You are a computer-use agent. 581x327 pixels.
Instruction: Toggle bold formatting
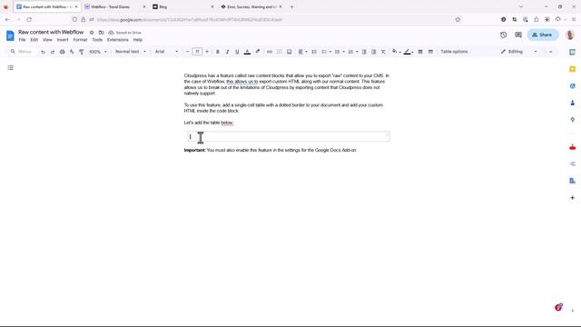tap(218, 52)
